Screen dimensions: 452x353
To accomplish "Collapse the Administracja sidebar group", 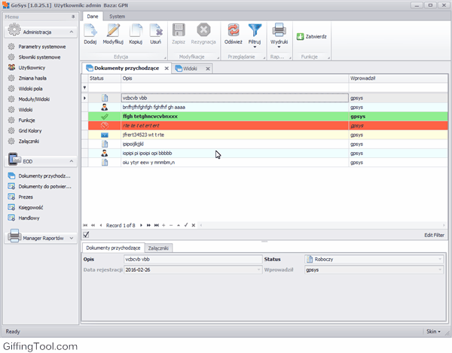I will point(73,32).
